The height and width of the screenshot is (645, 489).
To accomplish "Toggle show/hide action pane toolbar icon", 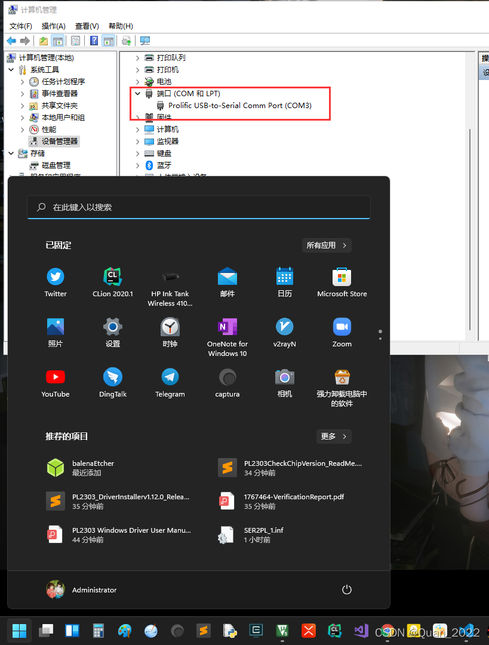I will (x=109, y=41).
